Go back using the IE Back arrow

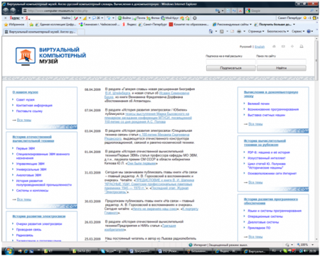6,11
